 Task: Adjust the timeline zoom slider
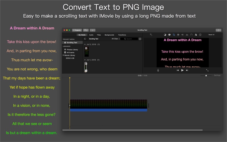[x=206, y=76]
